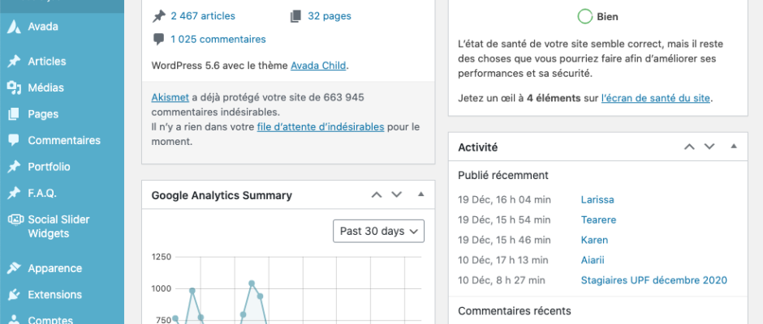Click the Google Analytics Summary heading
The image size is (763, 324).
(222, 195)
